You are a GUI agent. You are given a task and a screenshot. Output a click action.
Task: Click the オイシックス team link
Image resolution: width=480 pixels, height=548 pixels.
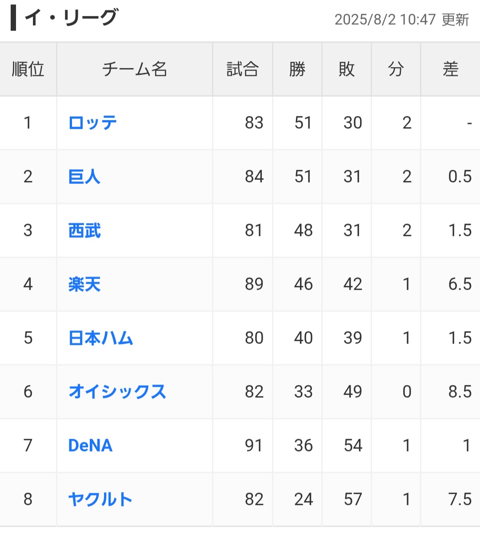click(117, 392)
